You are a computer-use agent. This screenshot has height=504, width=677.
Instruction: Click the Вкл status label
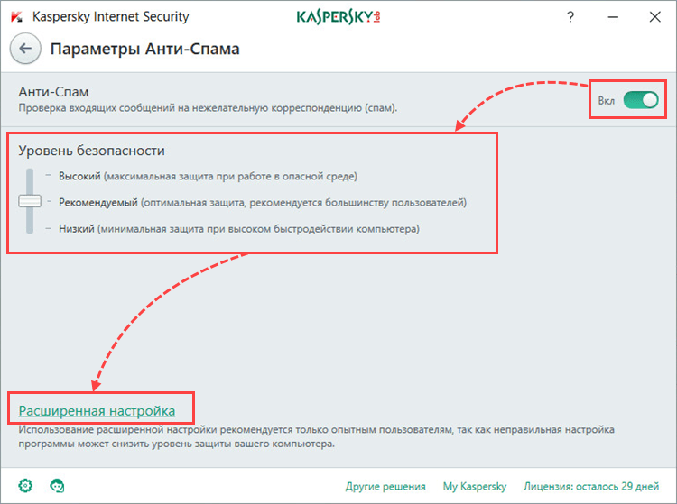pos(607,100)
